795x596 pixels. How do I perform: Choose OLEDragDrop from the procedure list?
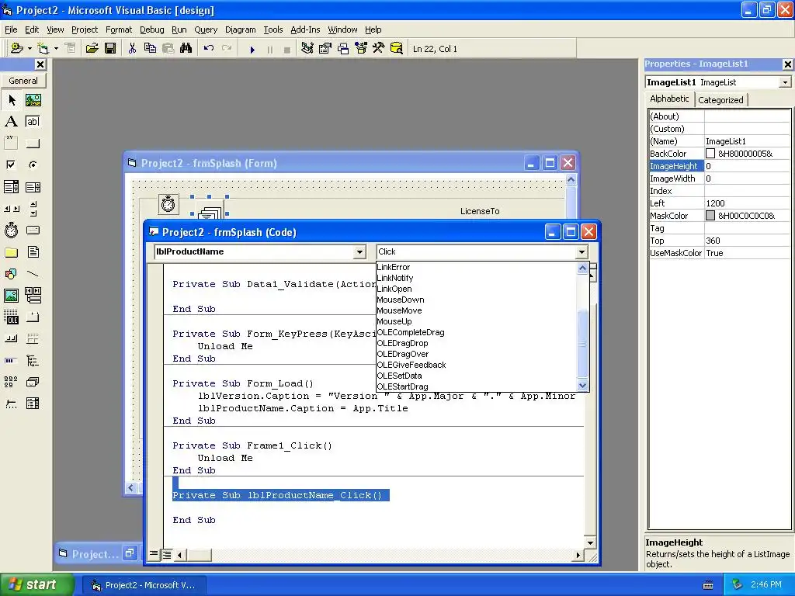click(402, 343)
